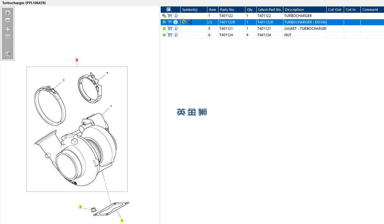Screen dimensions: 384x224
Task: Click the Item cell showing (1)
Action: (213, 22)
